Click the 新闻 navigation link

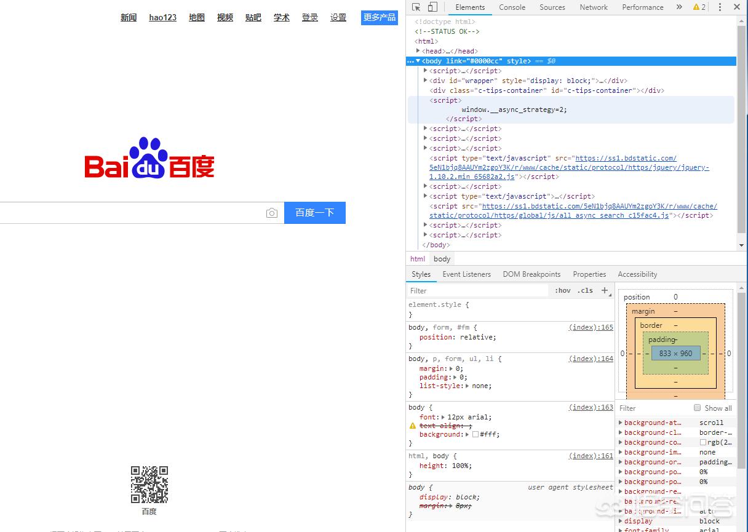pyautogui.click(x=129, y=17)
